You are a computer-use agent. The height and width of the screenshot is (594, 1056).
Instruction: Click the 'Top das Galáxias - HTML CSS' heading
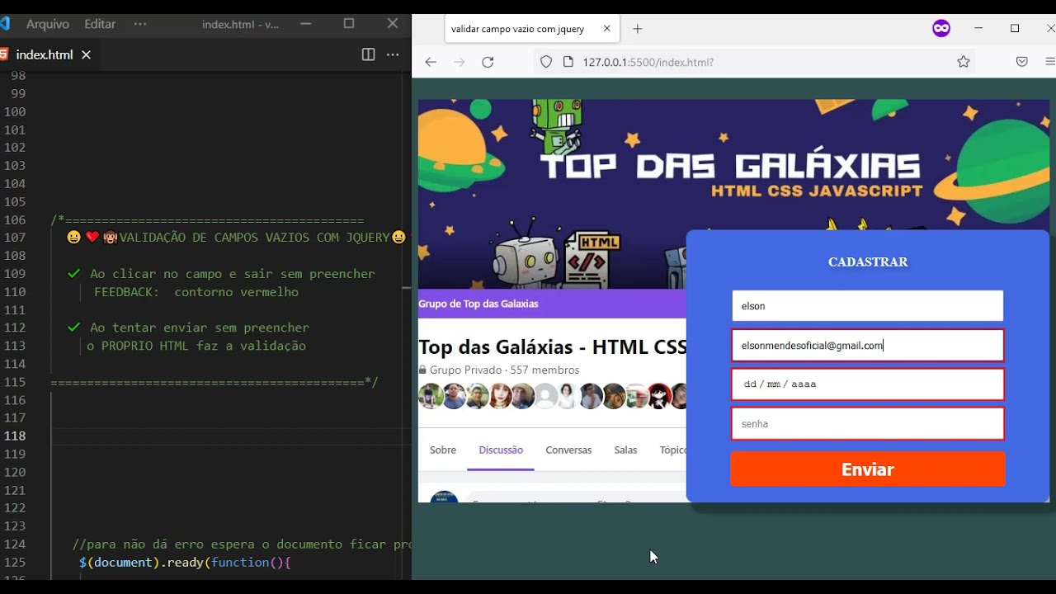point(552,347)
